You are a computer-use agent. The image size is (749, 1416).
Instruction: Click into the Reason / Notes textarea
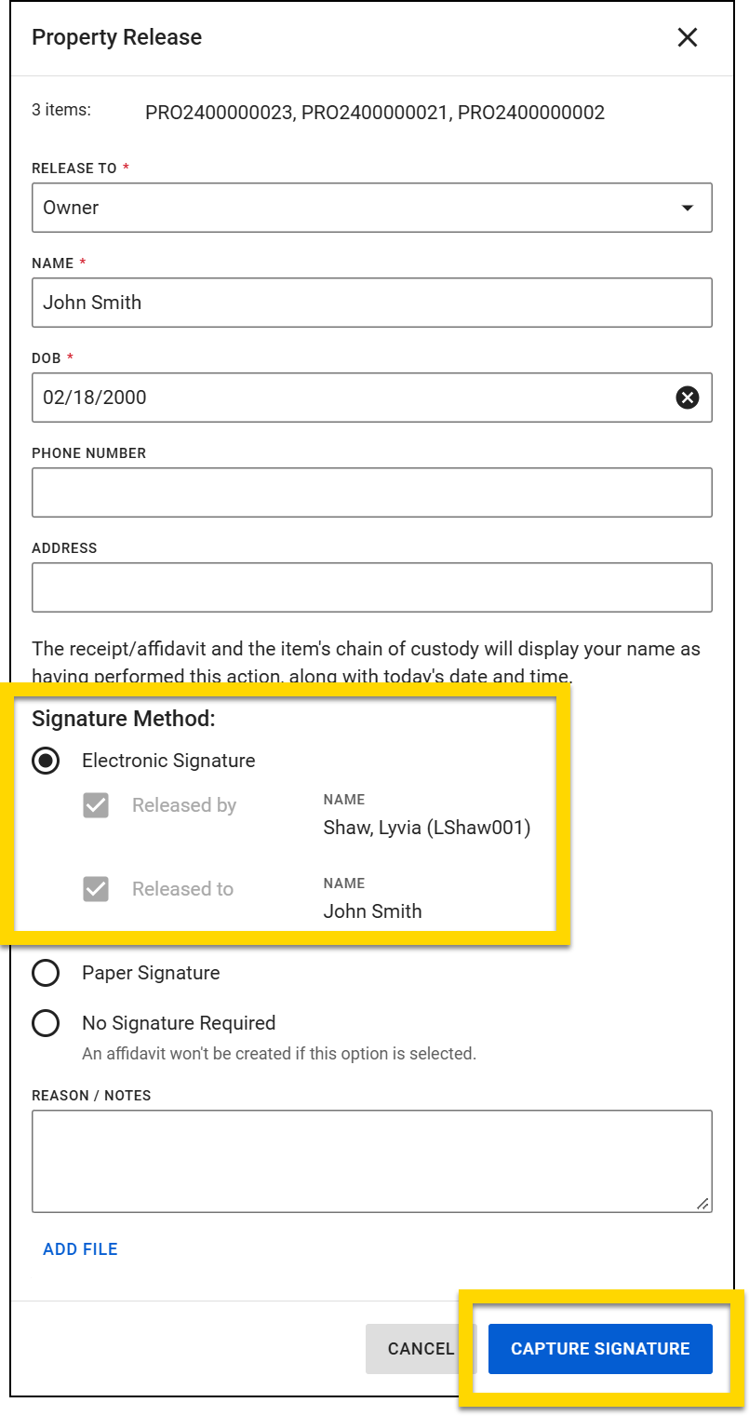(x=372, y=1159)
